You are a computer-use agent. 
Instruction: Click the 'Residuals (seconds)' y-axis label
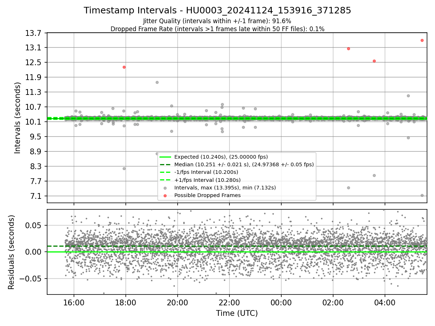pos(11,252)
